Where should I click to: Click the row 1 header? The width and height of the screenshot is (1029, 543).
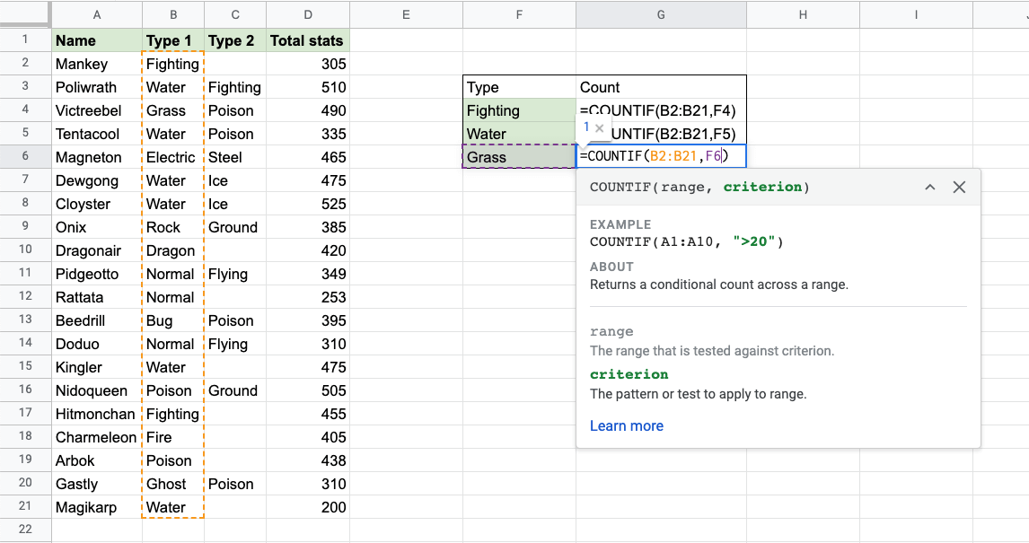(x=25, y=40)
